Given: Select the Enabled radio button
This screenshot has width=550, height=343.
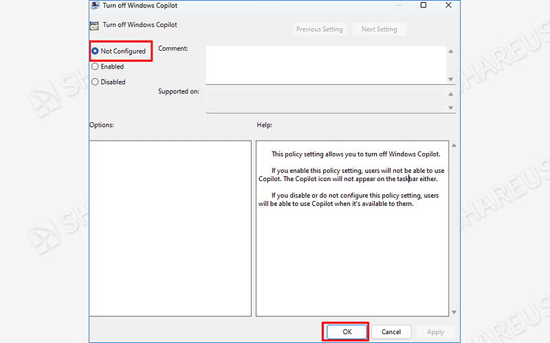Looking at the screenshot, I should coord(95,67).
